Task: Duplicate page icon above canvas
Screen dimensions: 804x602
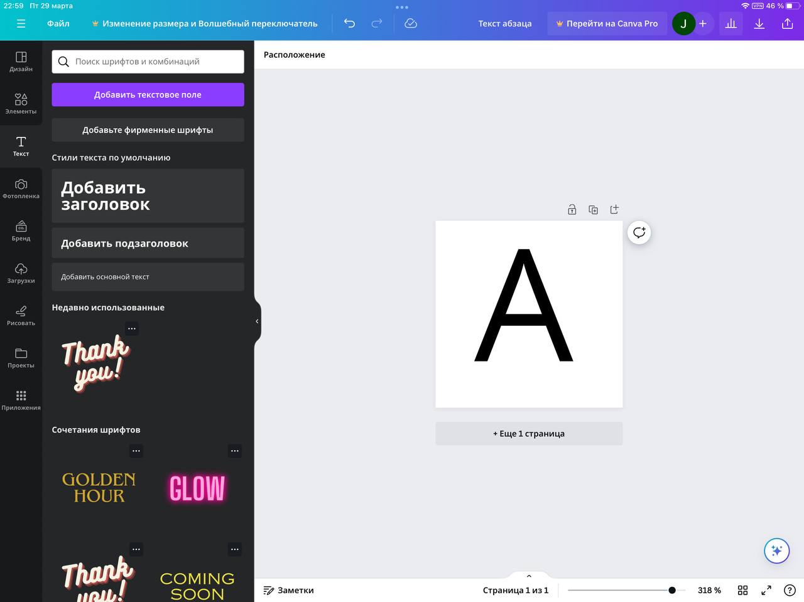Action: click(593, 210)
